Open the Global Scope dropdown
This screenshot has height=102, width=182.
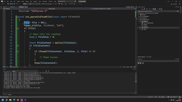point(69,9)
